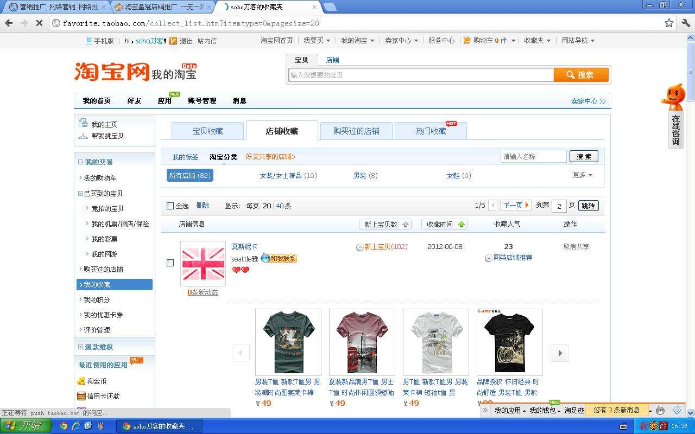Click the 购物车 shopping cart icon
695x434 pixels.
point(467,40)
